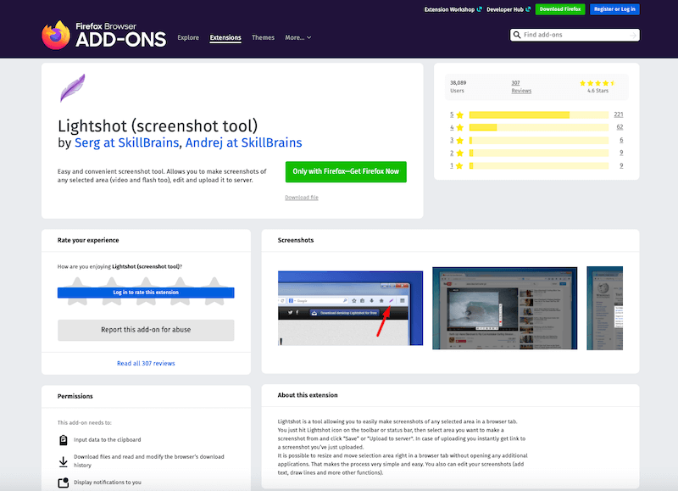Click the star icon in the 3-star row
678x491 pixels.
[x=459, y=141]
